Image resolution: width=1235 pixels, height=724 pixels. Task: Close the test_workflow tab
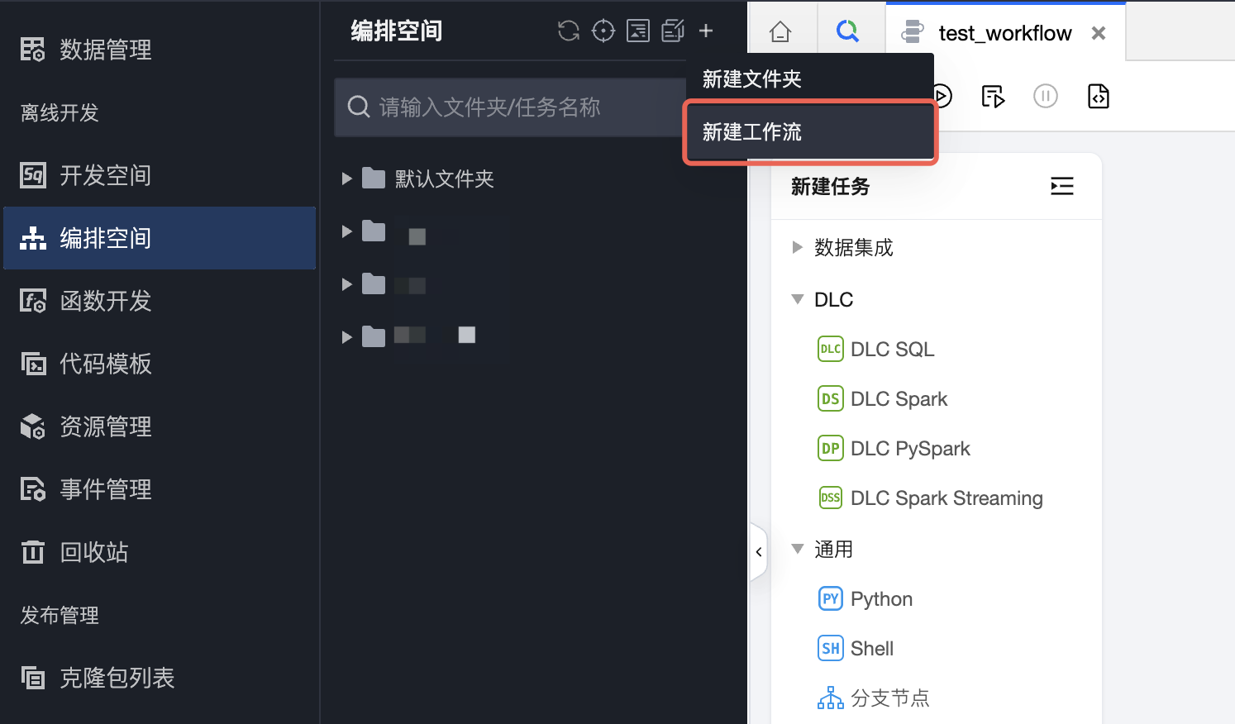click(x=1099, y=33)
